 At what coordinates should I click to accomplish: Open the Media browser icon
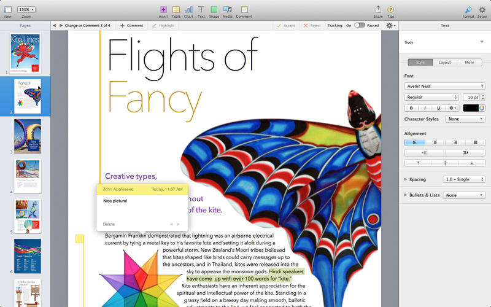click(227, 9)
